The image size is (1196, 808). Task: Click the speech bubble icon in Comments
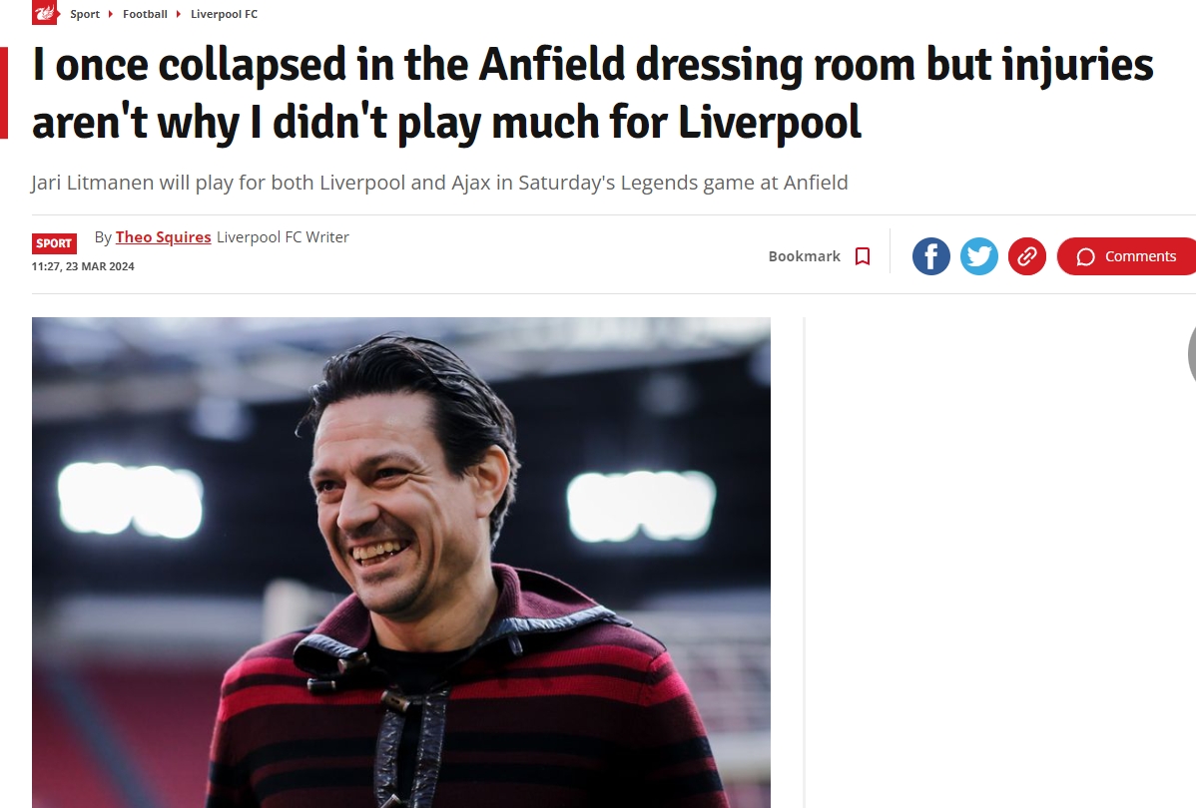(1085, 257)
